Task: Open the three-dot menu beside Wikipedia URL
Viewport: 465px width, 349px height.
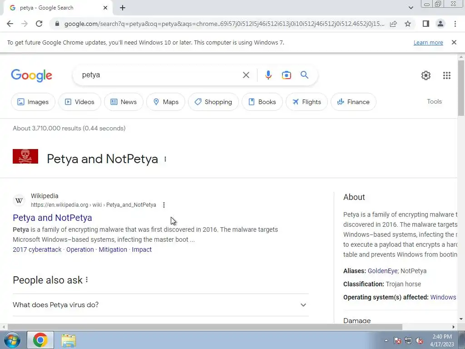Action: pos(163,205)
